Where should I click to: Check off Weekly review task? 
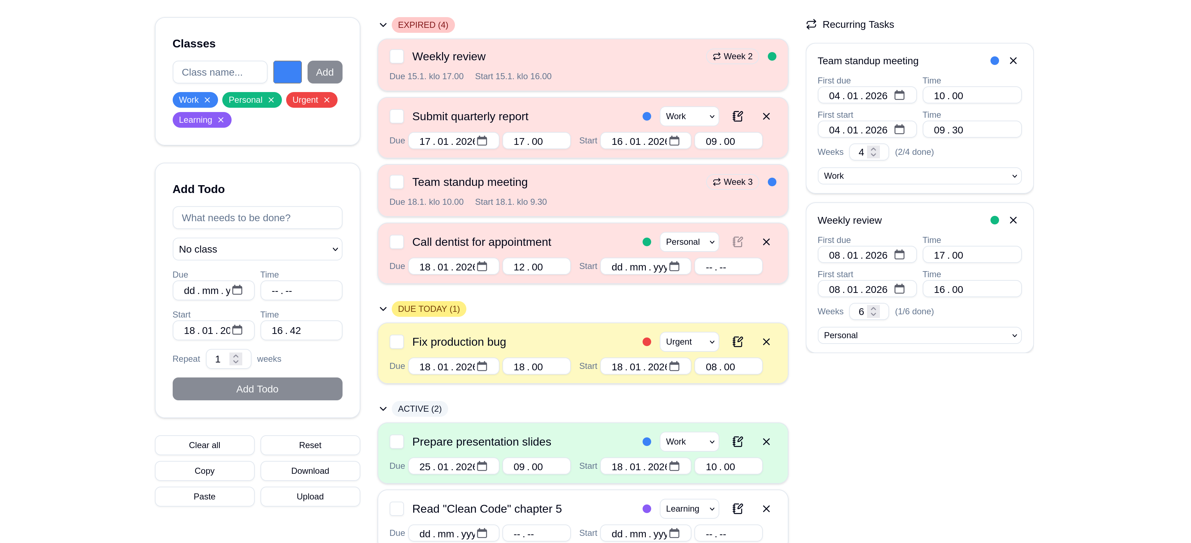point(397,56)
